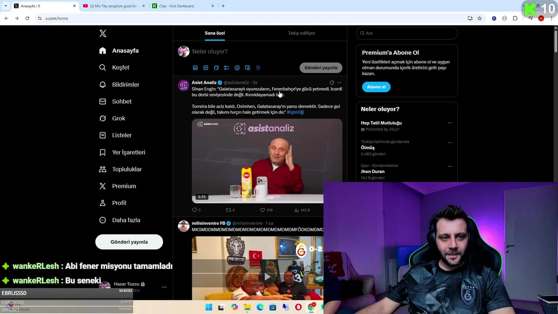
Task: Open Hep Tatil Mutluluğu trend
Action: click(x=381, y=123)
